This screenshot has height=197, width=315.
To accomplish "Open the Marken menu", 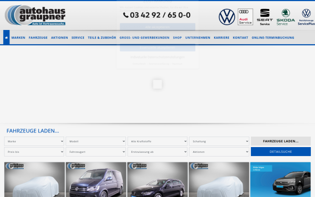I will coord(18,38).
